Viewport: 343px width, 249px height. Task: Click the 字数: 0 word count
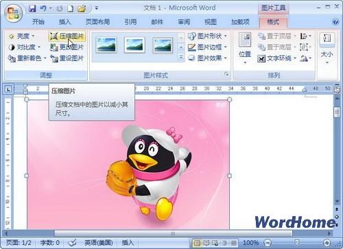pyautogui.click(x=50, y=243)
